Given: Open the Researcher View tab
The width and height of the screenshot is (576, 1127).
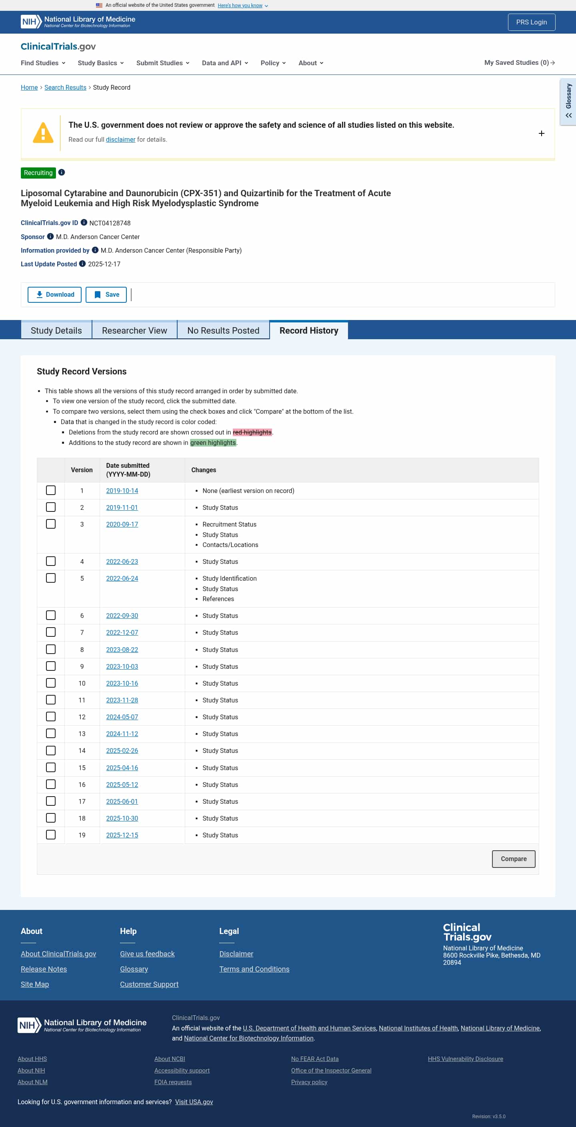Looking at the screenshot, I should (135, 330).
